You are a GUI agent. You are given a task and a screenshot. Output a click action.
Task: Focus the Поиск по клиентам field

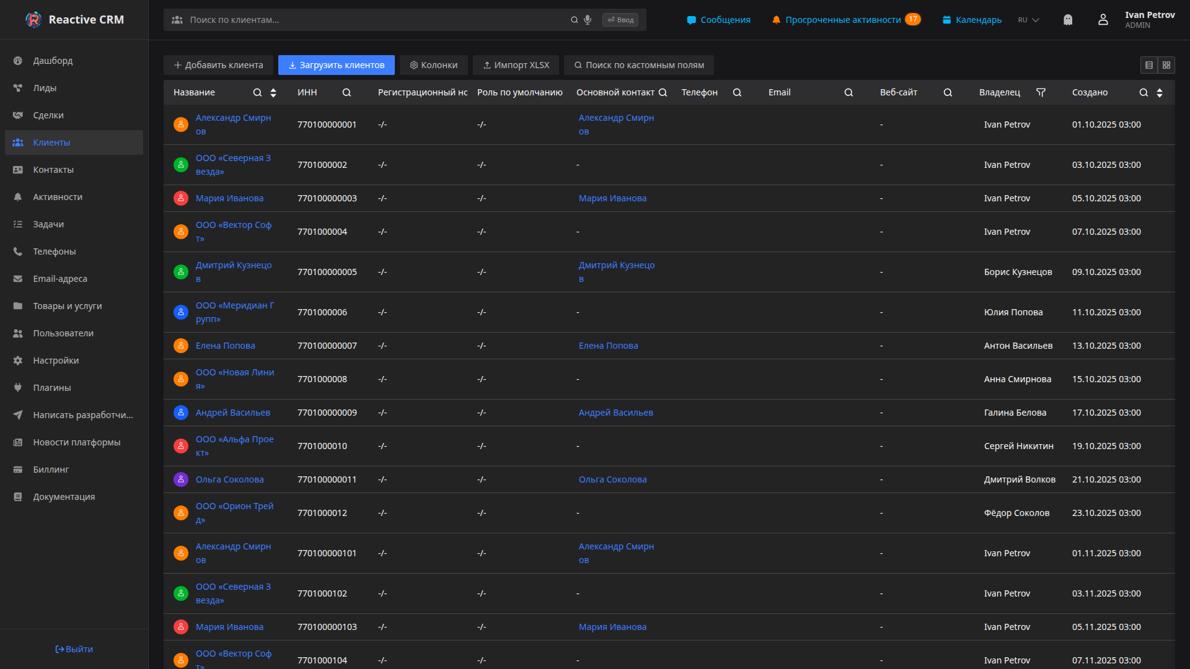[x=378, y=20]
